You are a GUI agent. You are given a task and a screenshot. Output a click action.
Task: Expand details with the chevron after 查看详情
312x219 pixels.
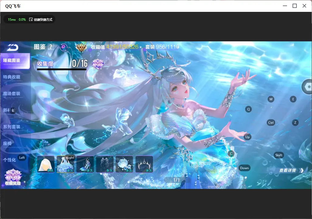point(302,170)
